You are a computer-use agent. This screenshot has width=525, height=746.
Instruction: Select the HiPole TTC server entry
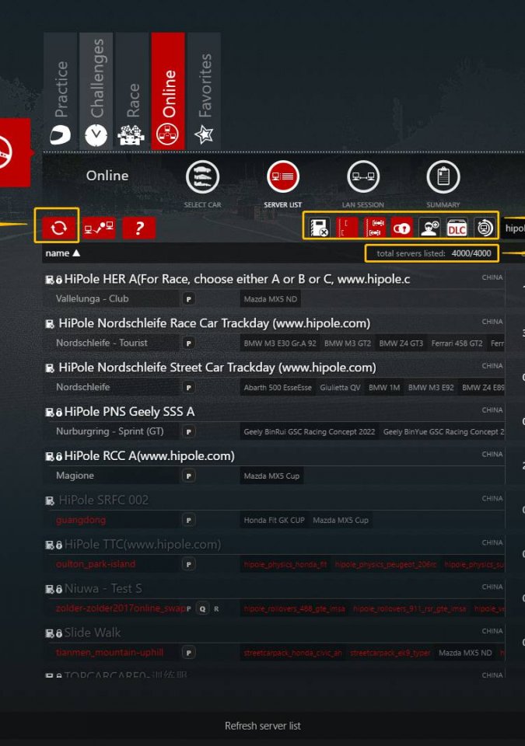274,554
